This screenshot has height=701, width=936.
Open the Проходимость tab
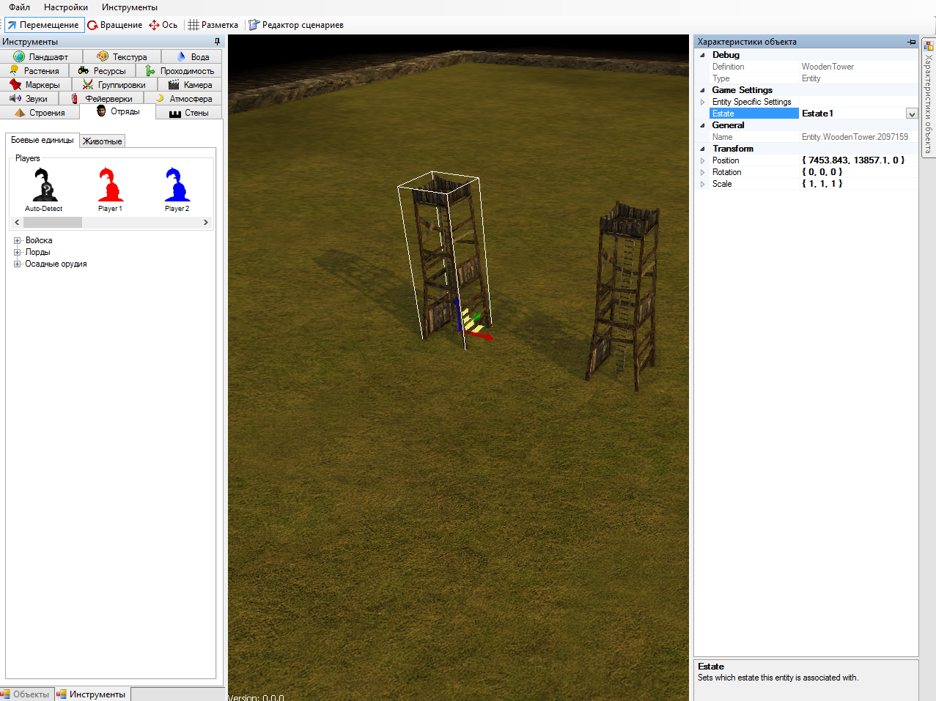click(x=179, y=70)
